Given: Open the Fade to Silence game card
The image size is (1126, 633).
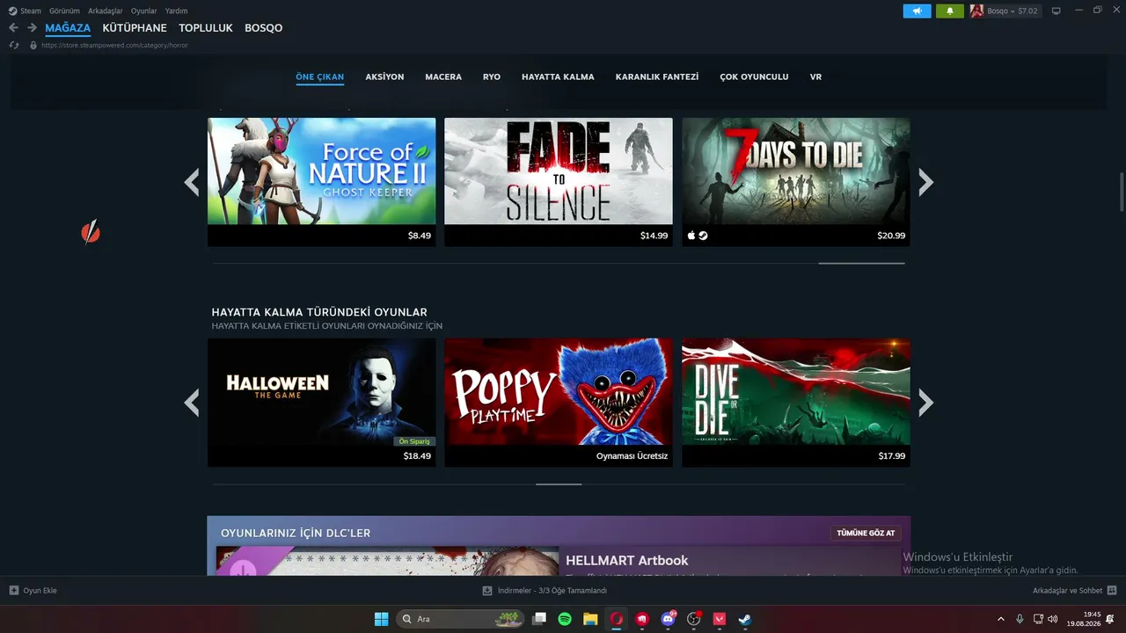Looking at the screenshot, I should tap(559, 182).
